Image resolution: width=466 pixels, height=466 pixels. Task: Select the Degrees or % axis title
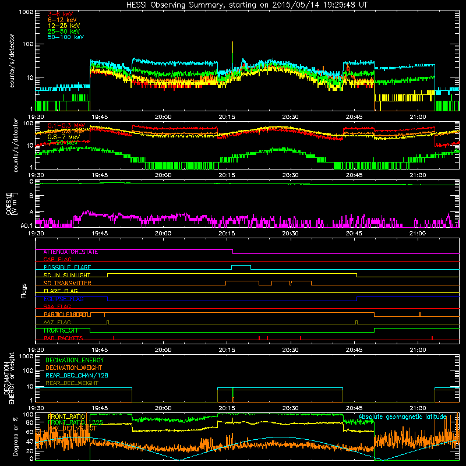(x=15, y=436)
